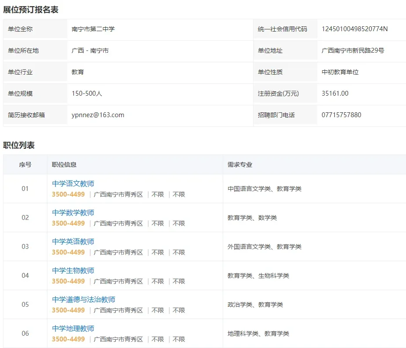
Task: Click the address 广西南宁市新民路29号
Action: pyautogui.click(x=353, y=50)
